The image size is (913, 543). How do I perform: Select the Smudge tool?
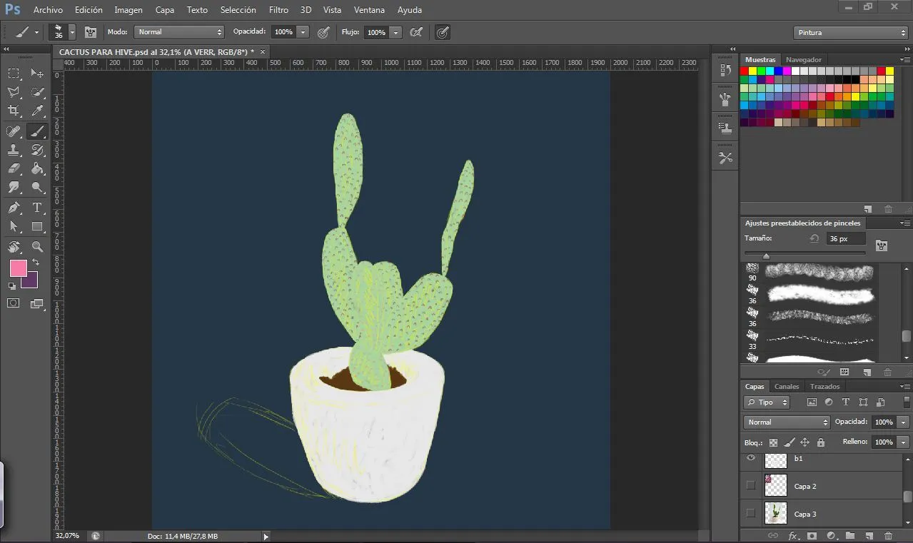14,188
